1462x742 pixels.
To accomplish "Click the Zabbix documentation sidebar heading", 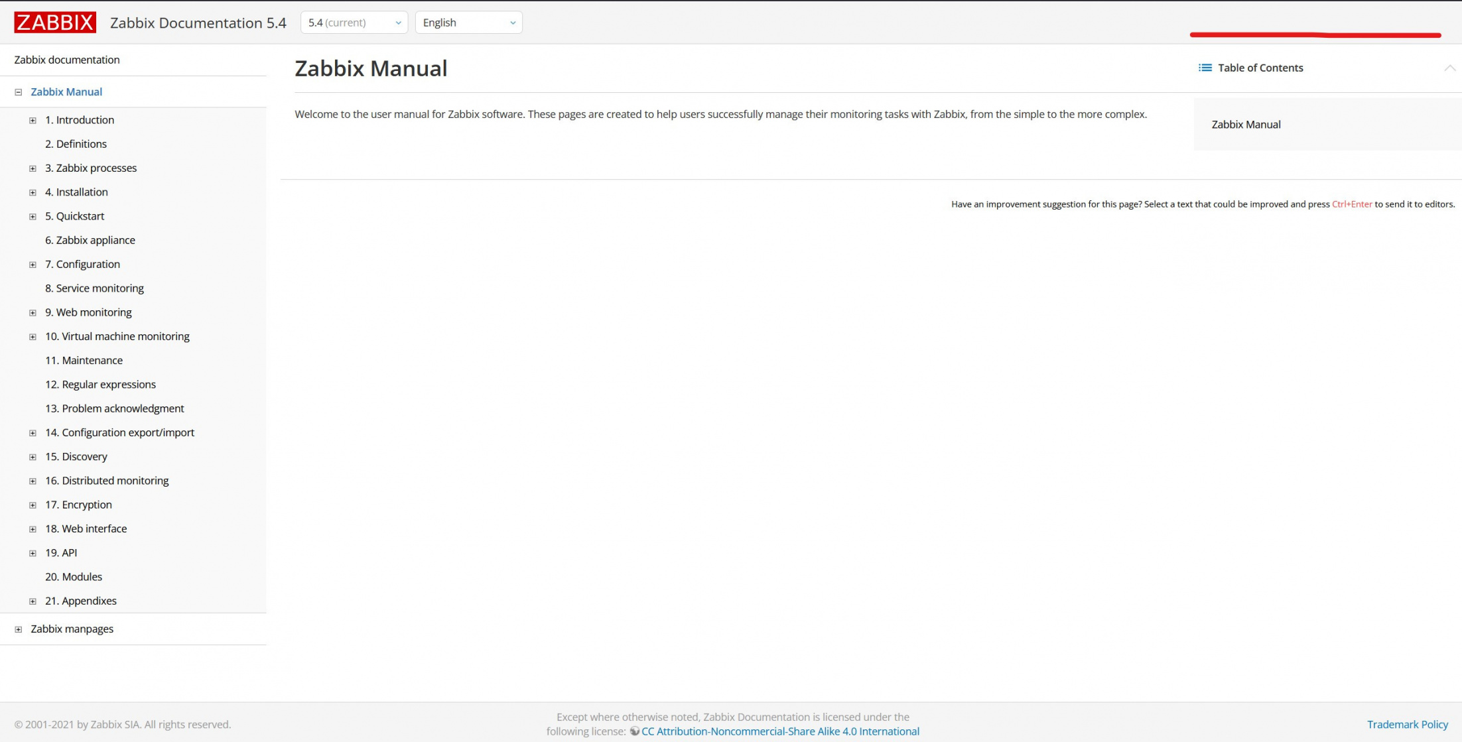I will tap(67, 60).
